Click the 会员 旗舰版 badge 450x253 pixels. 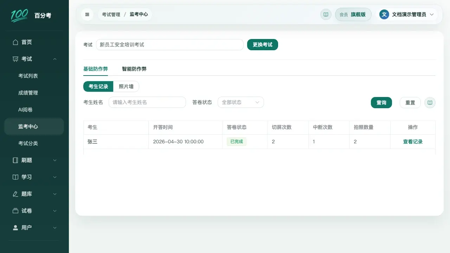(x=353, y=14)
